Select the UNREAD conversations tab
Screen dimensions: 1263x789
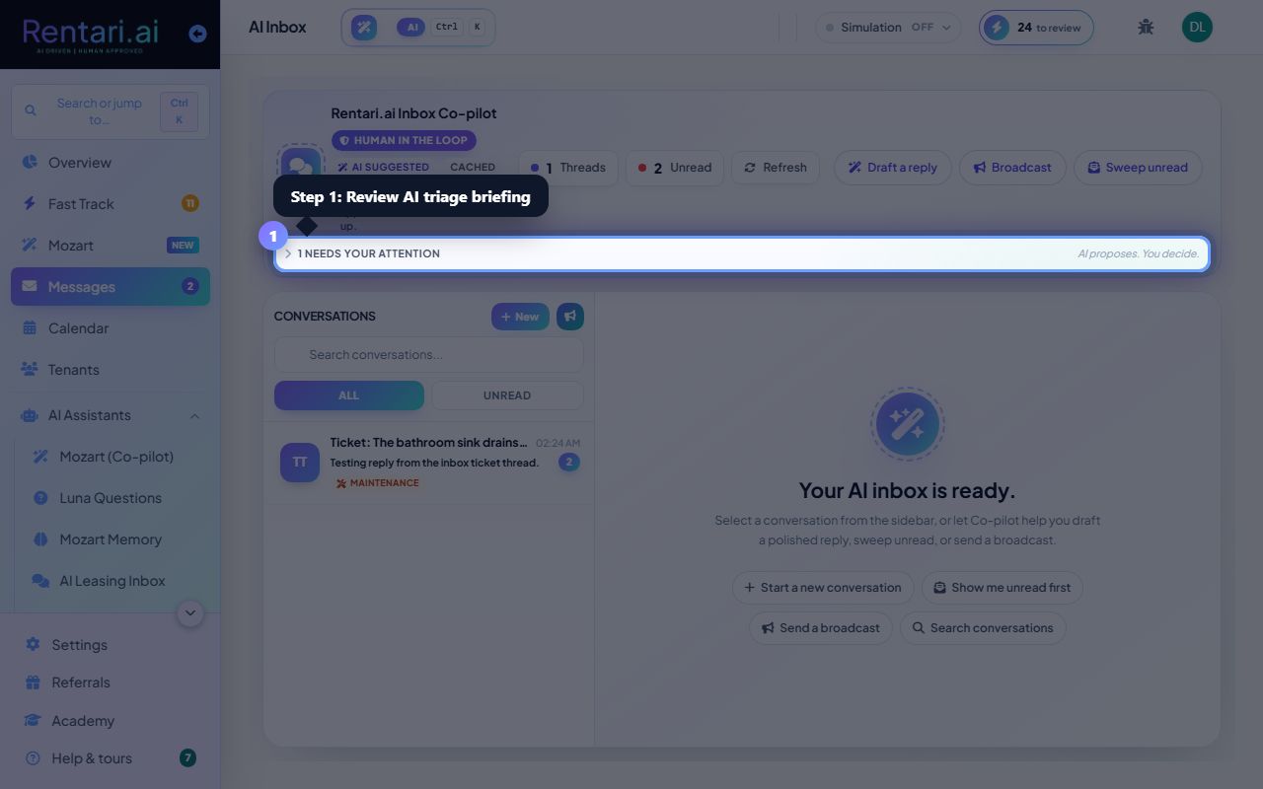[507, 395]
